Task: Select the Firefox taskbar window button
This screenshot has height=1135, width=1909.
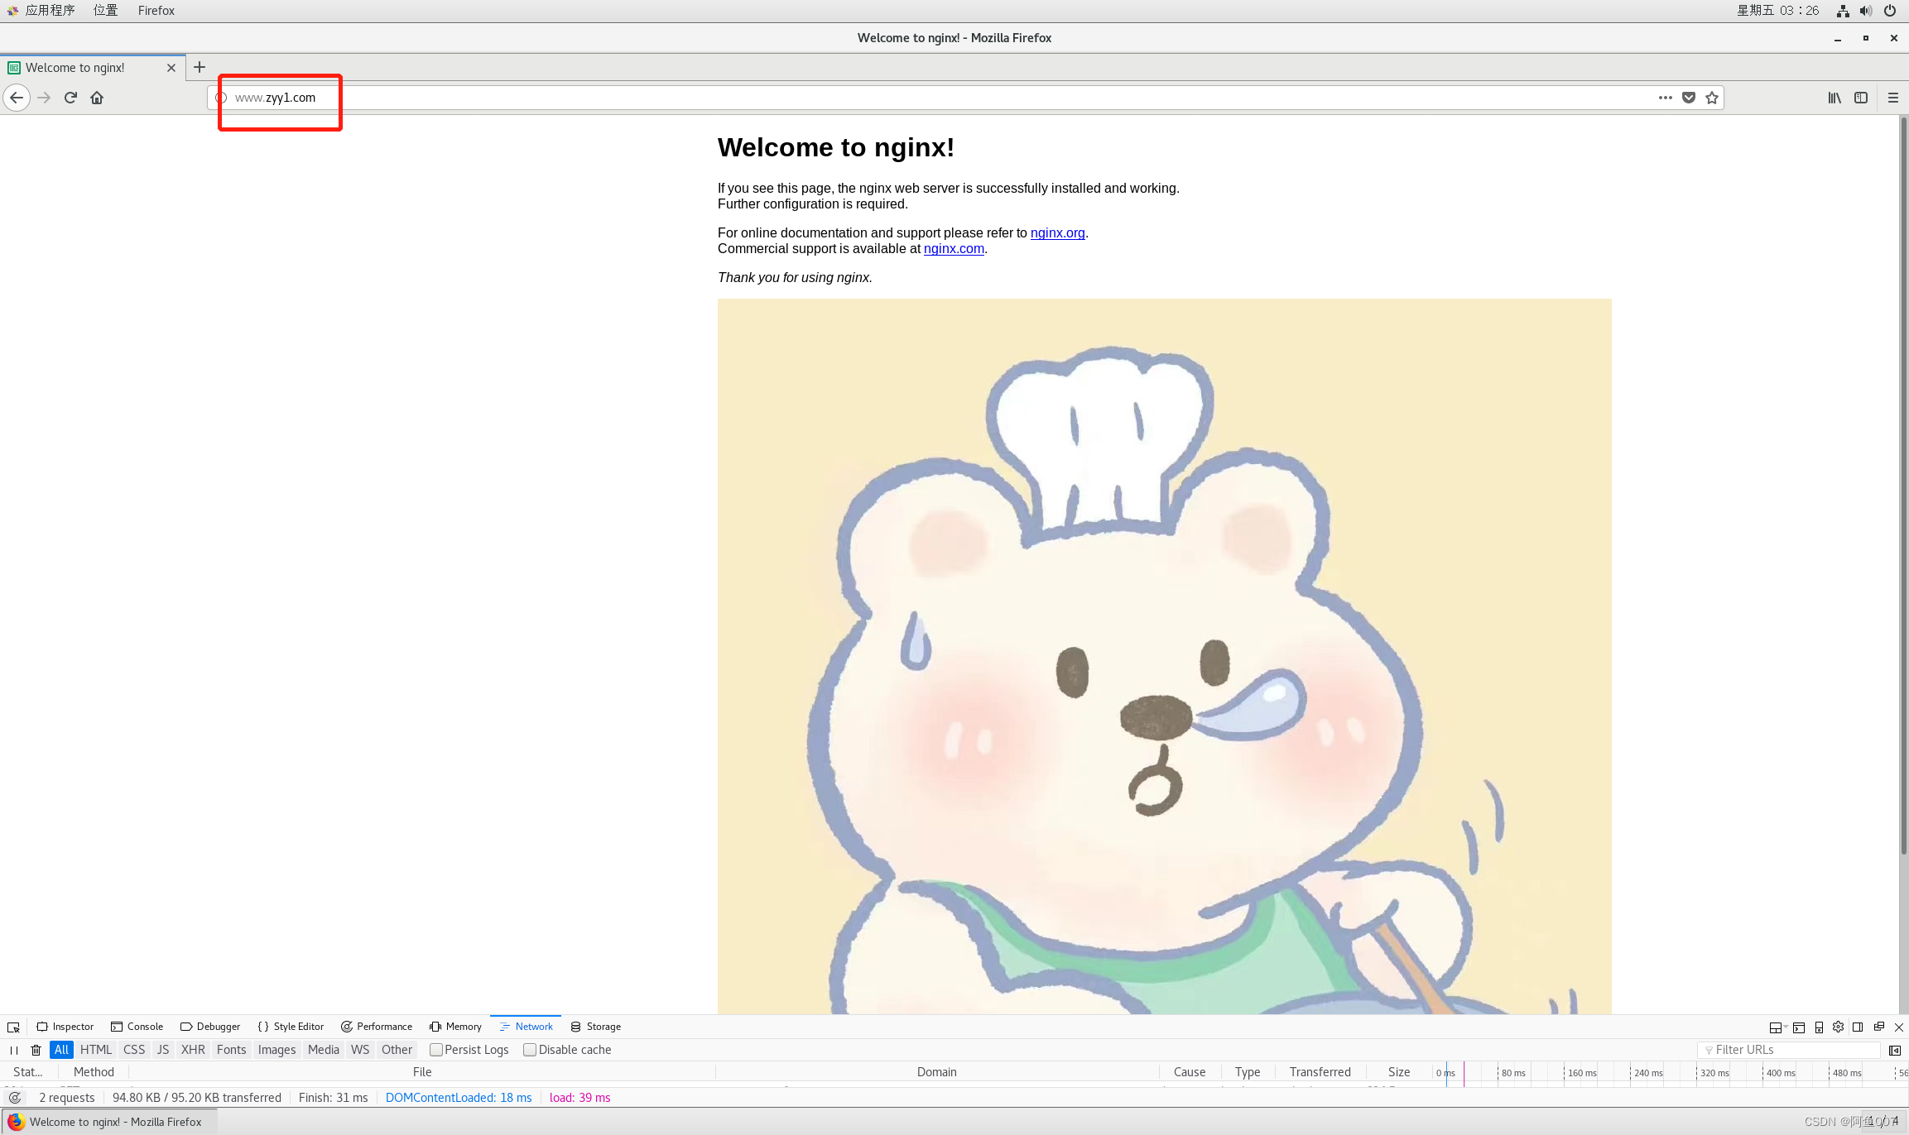Action: click(x=110, y=1122)
